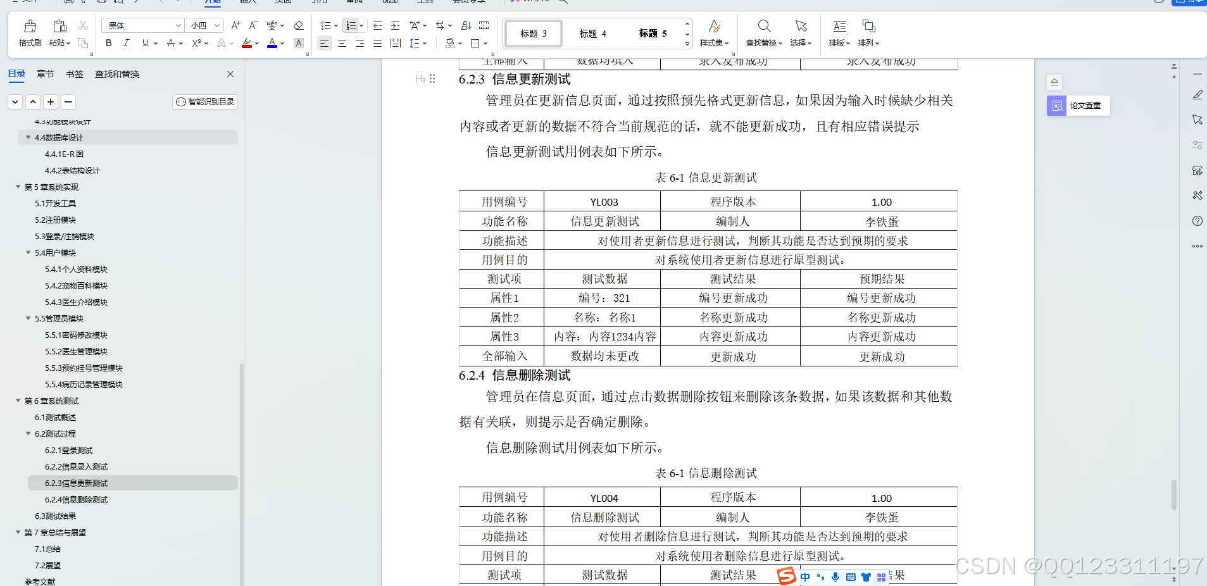Open the highlight color dropdown arrow
The height and width of the screenshot is (586, 1207).
[257, 44]
